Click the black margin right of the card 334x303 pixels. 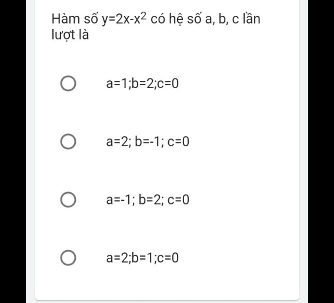click(321, 151)
